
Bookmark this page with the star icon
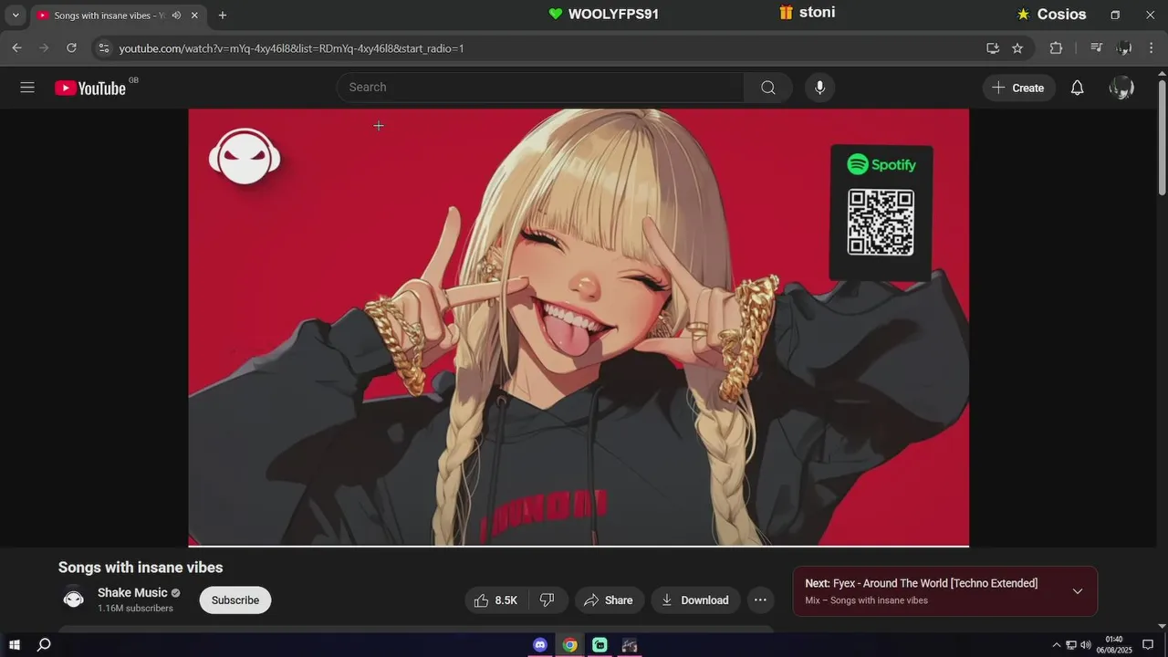(x=1017, y=48)
